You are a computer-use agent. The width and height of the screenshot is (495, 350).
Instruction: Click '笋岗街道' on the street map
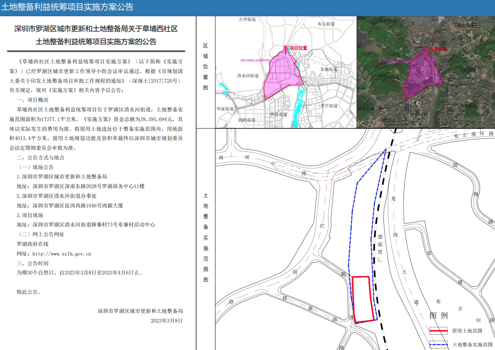[x=278, y=114]
